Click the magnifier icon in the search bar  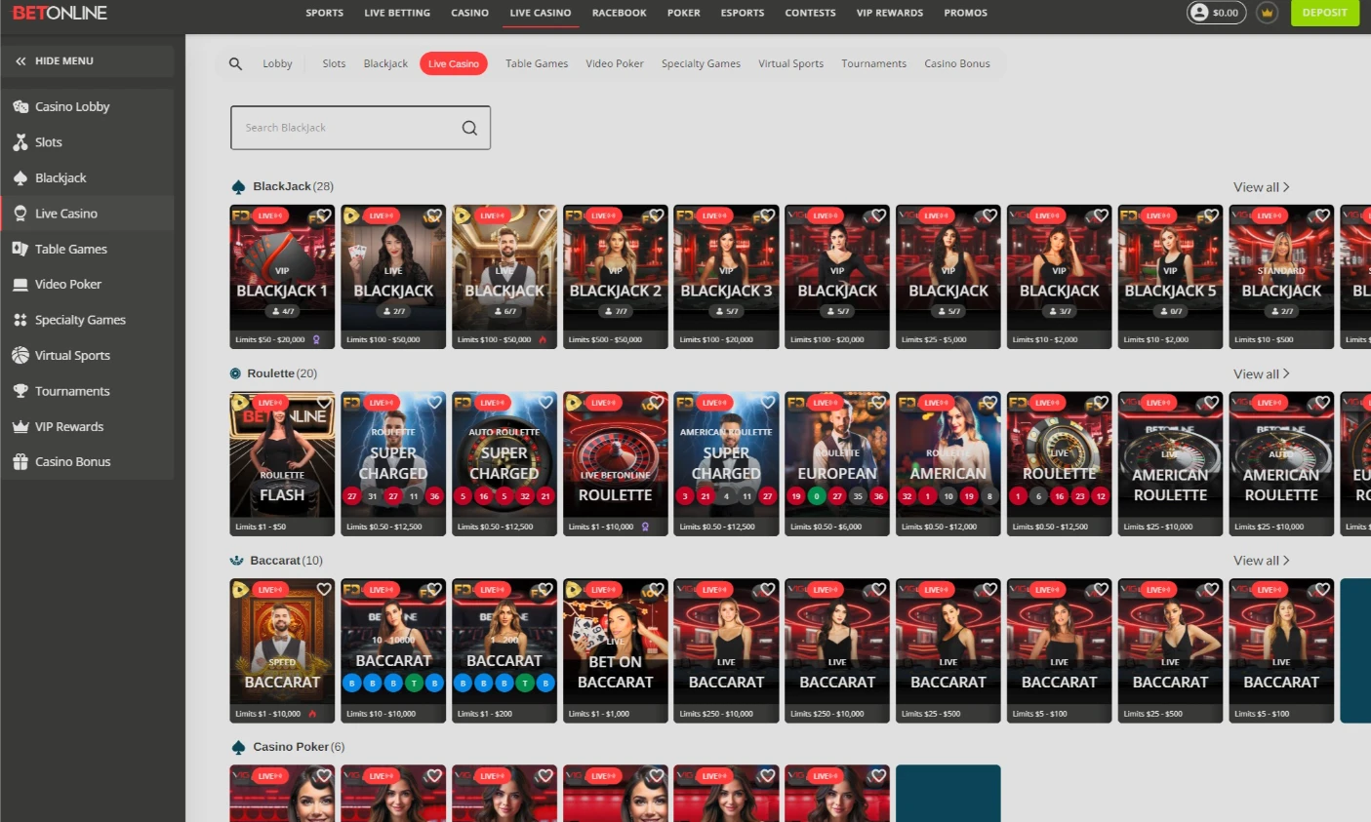coord(469,127)
